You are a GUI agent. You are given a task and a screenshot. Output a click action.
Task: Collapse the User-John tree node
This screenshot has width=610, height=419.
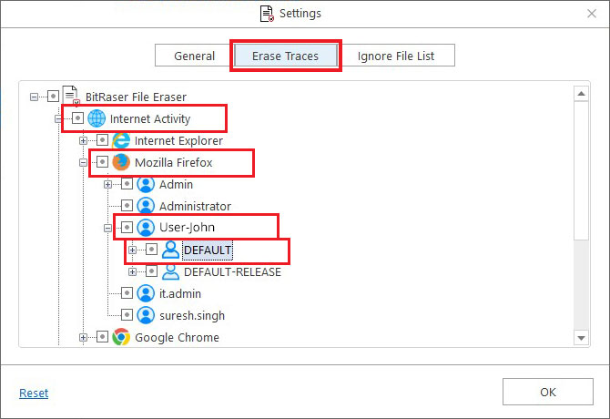point(108,228)
